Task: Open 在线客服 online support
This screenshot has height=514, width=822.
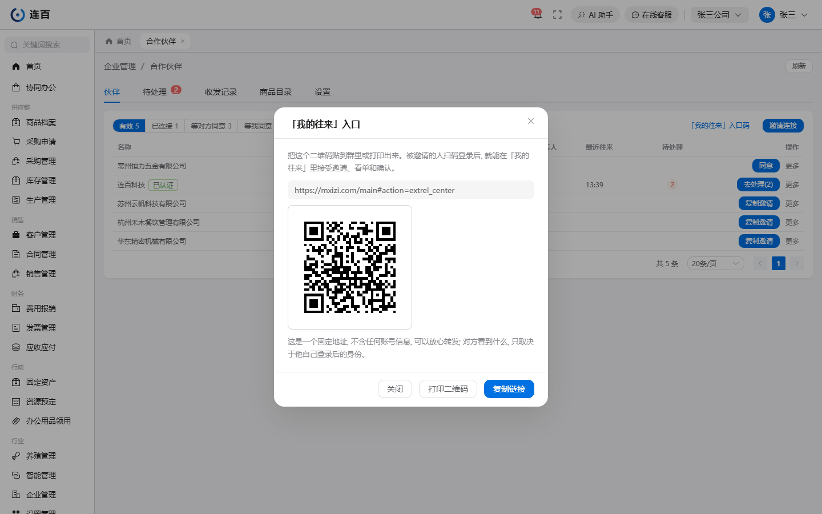Action: [x=651, y=15]
